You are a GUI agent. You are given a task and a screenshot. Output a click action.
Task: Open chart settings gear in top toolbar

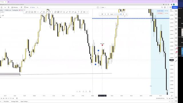click(x=165, y=7)
